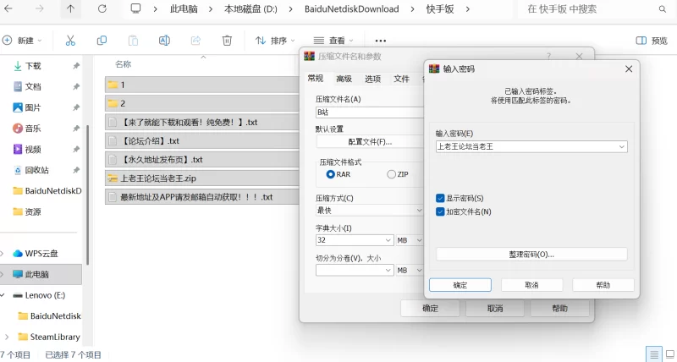The image size is (677, 362).
Task: Toggle the 预览 preview pane
Action: pos(652,41)
